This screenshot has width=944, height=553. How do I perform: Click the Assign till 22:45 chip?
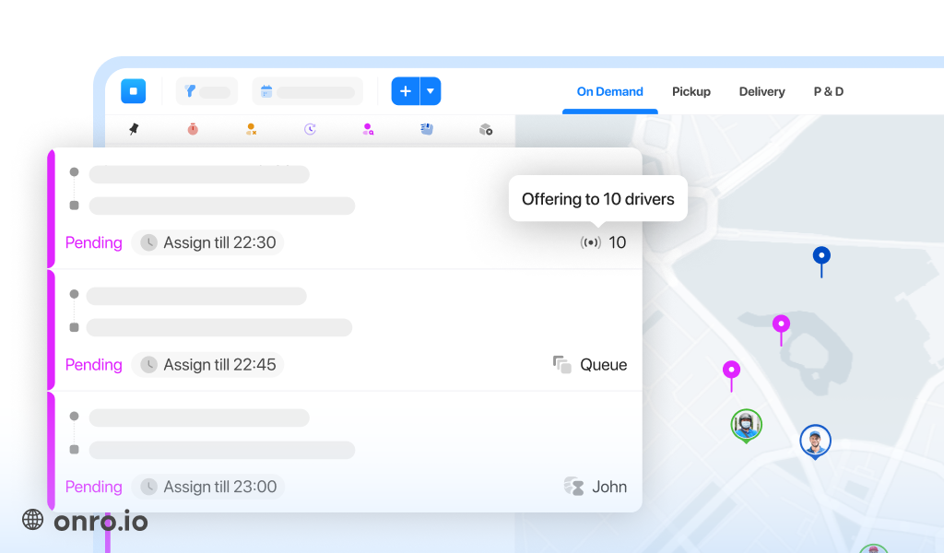click(x=207, y=365)
